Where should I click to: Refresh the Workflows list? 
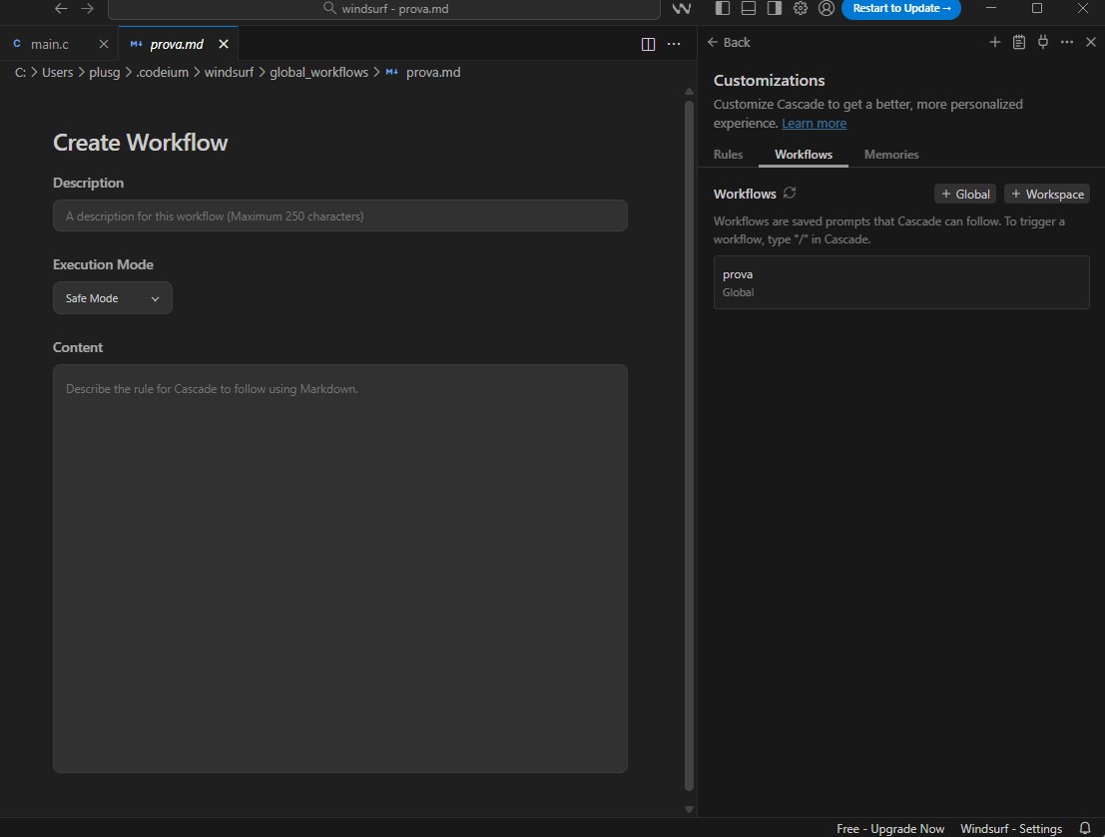coord(790,193)
